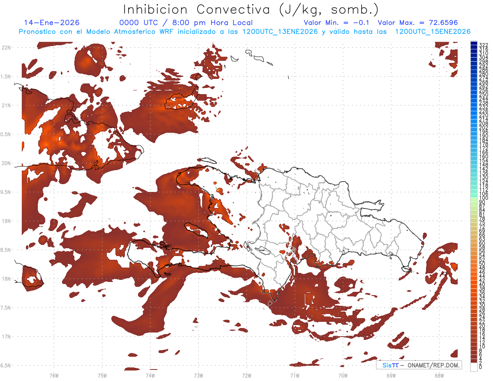Image resolution: width=493 pixels, height=381 pixels.
Task: Click the '19N' latitude label
Action: pos(6,221)
